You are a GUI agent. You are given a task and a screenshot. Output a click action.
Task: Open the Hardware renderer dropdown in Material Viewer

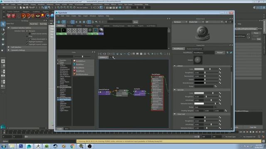(180, 22)
